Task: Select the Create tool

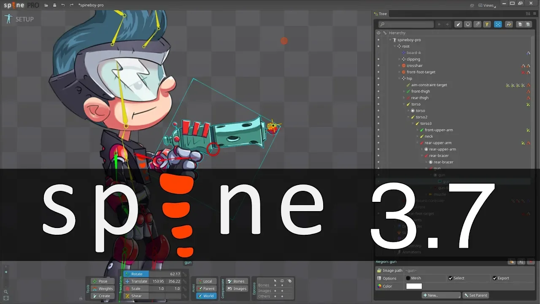Action: coord(103,296)
